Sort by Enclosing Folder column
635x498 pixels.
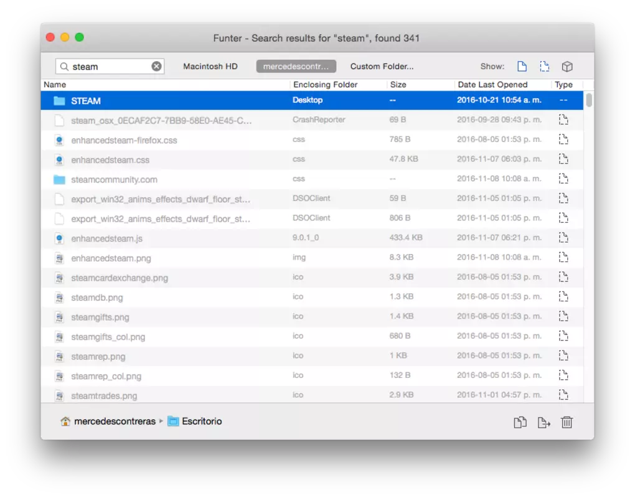(325, 85)
